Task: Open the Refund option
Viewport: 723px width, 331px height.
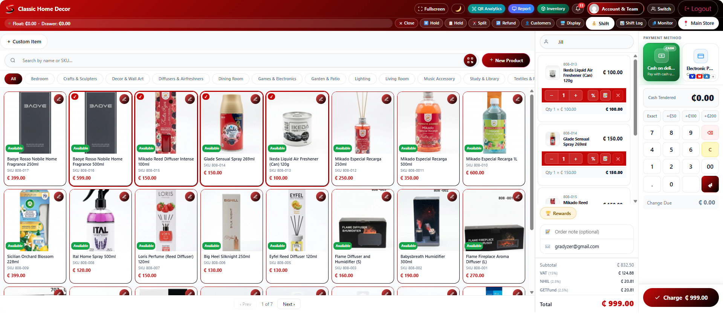Action: click(x=506, y=23)
